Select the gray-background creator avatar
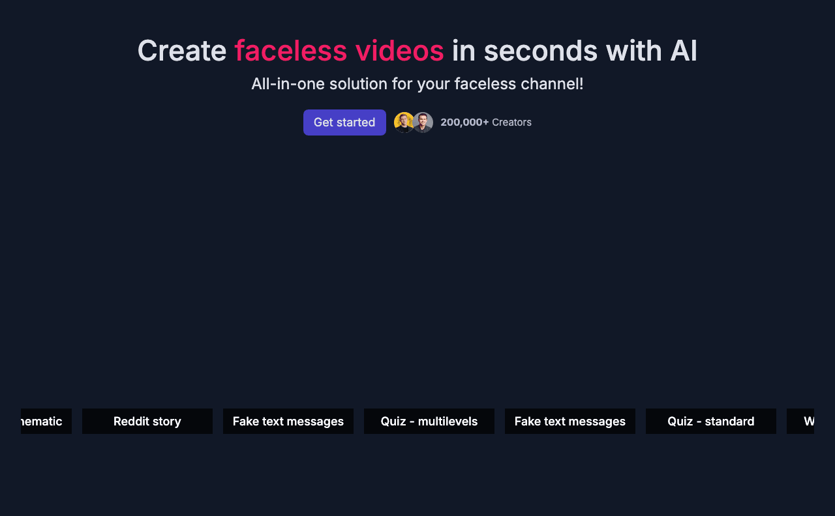Screen dimensions: 835x516 (x=423, y=122)
